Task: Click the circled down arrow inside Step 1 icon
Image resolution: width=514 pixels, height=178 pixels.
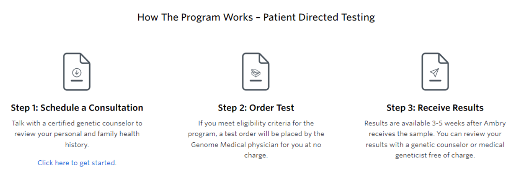Action: (77, 72)
